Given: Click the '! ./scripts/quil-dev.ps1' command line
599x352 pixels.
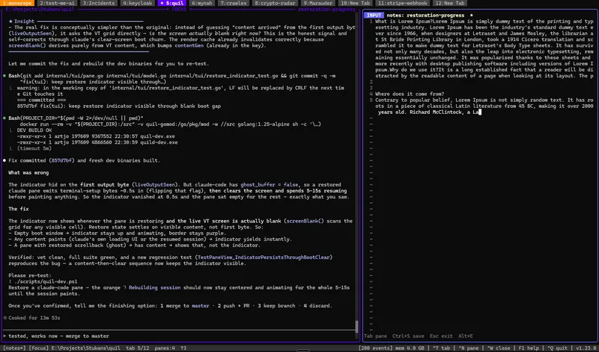Looking at the screenshot, I should [x=43, y=282].
